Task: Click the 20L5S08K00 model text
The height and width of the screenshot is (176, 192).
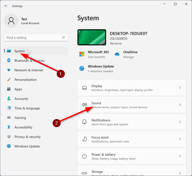Action: 118,39
